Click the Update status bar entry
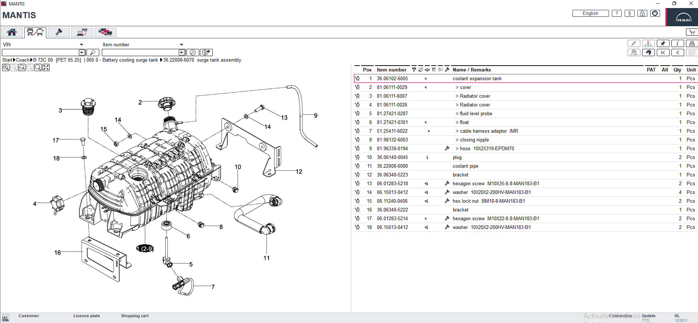The height and width of the screenshot is (323, 698). (648, 316)
